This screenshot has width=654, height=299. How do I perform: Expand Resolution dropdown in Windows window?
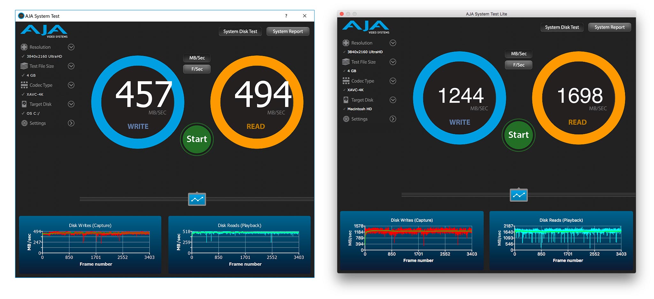[71, 47]
